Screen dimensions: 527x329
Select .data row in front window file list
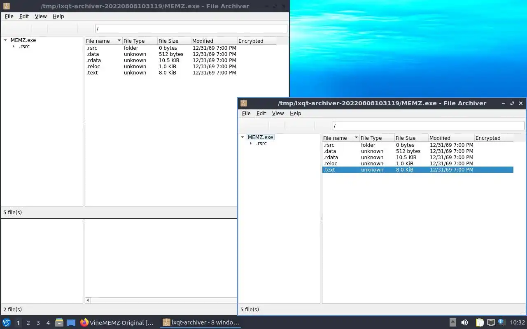pos(417,151)
